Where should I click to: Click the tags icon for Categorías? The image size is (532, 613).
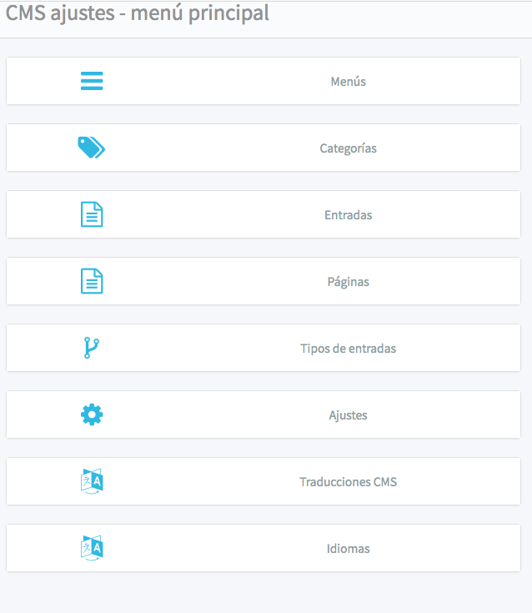coord(92,148)
